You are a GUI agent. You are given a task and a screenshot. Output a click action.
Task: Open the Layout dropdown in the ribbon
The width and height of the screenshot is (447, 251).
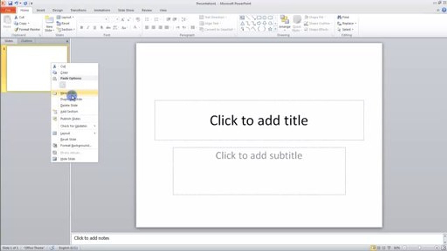click(65, 17)
